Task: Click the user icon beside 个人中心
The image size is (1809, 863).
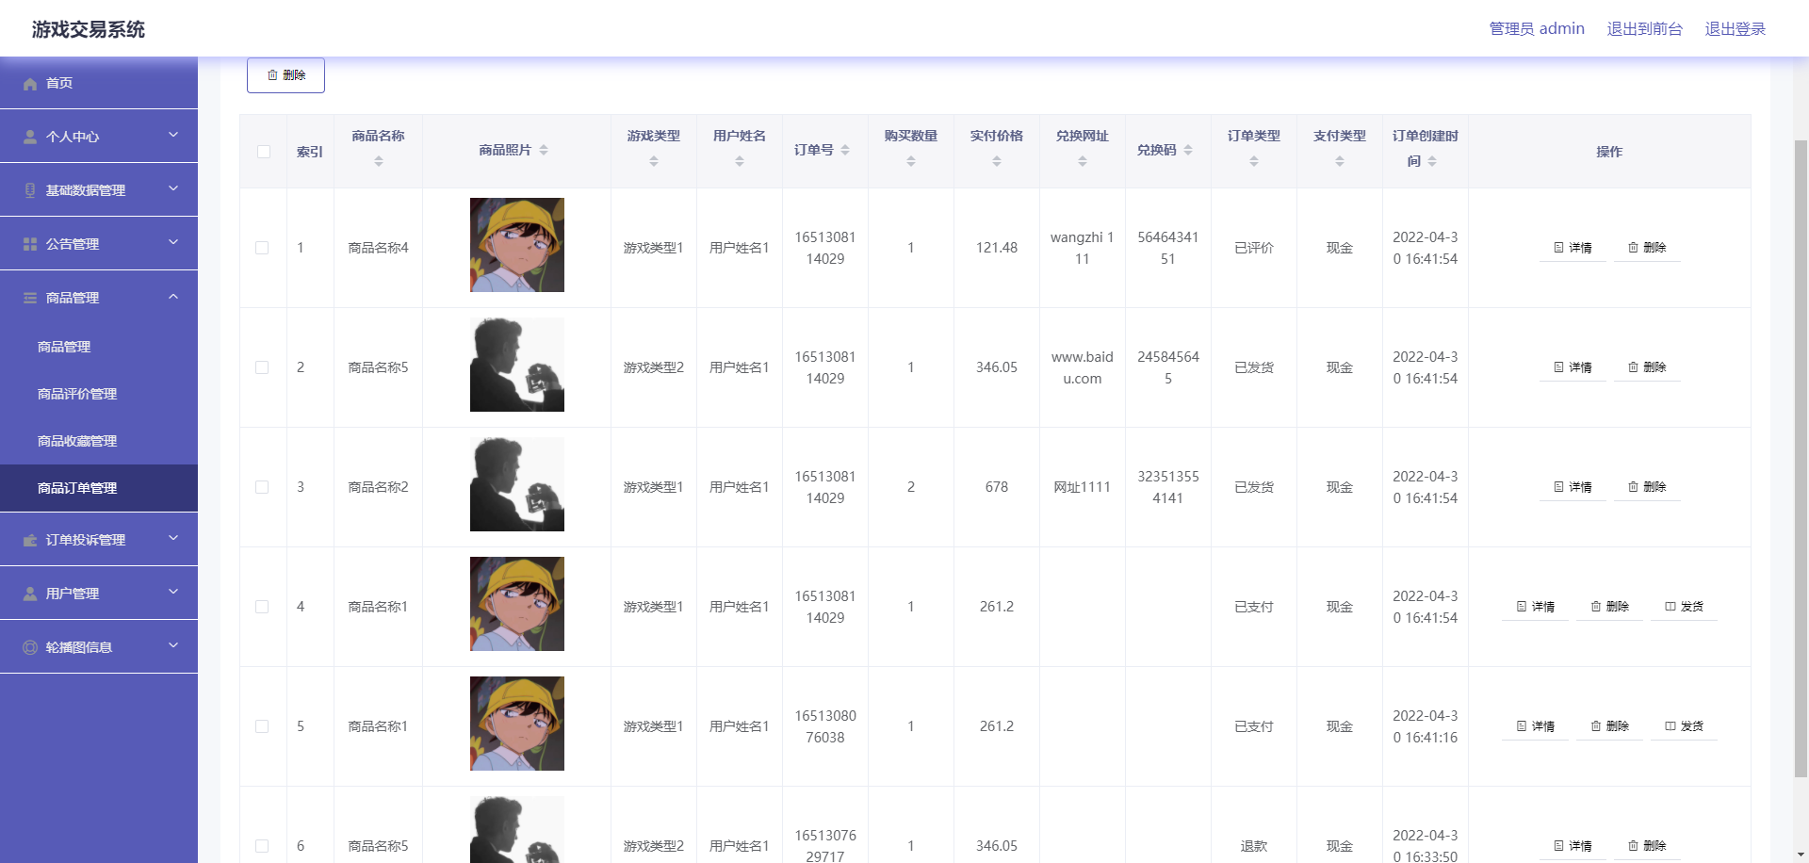Action: [x=30, y=137]
